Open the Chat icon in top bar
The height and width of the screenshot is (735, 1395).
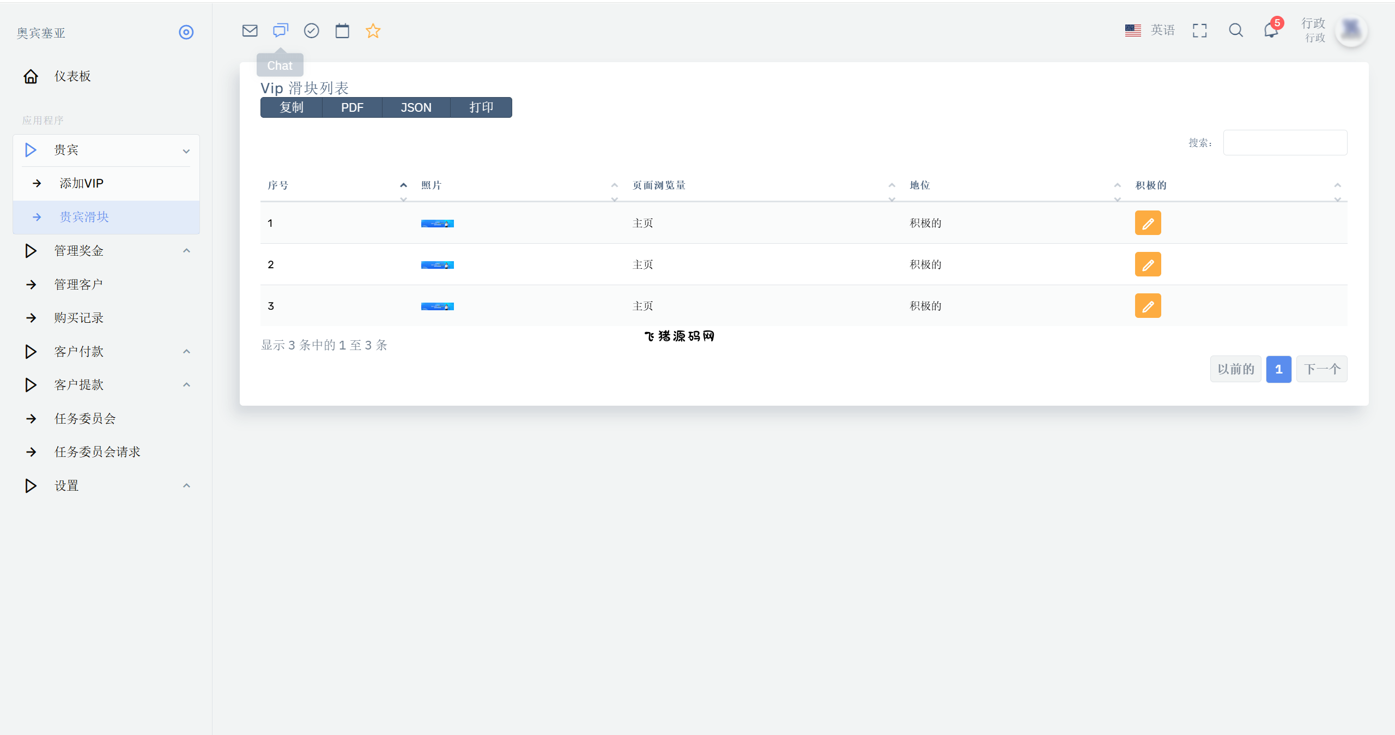coord(280,31)
